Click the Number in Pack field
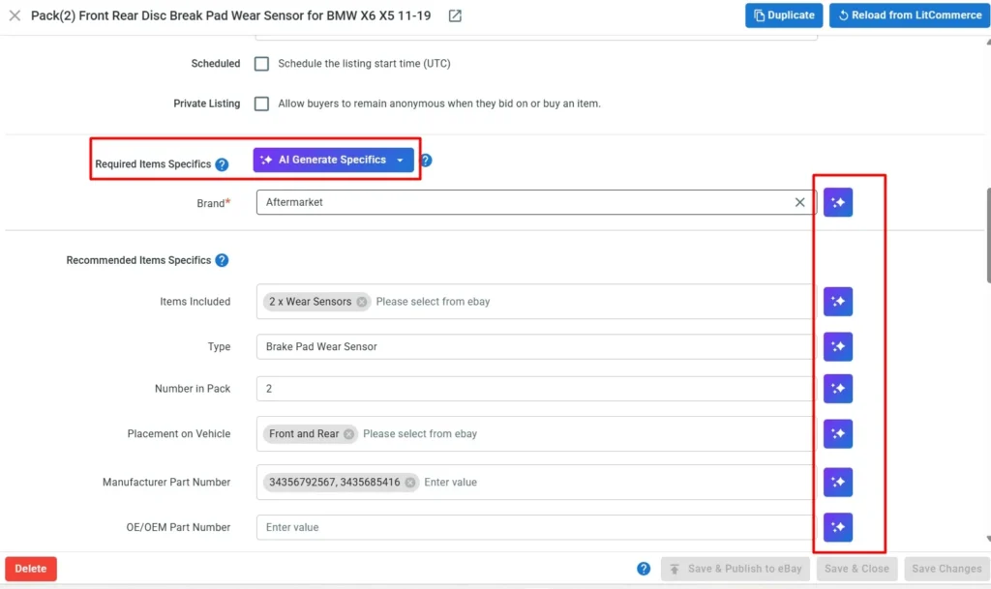Screen dimensions: 991x589 pos(536,388)
